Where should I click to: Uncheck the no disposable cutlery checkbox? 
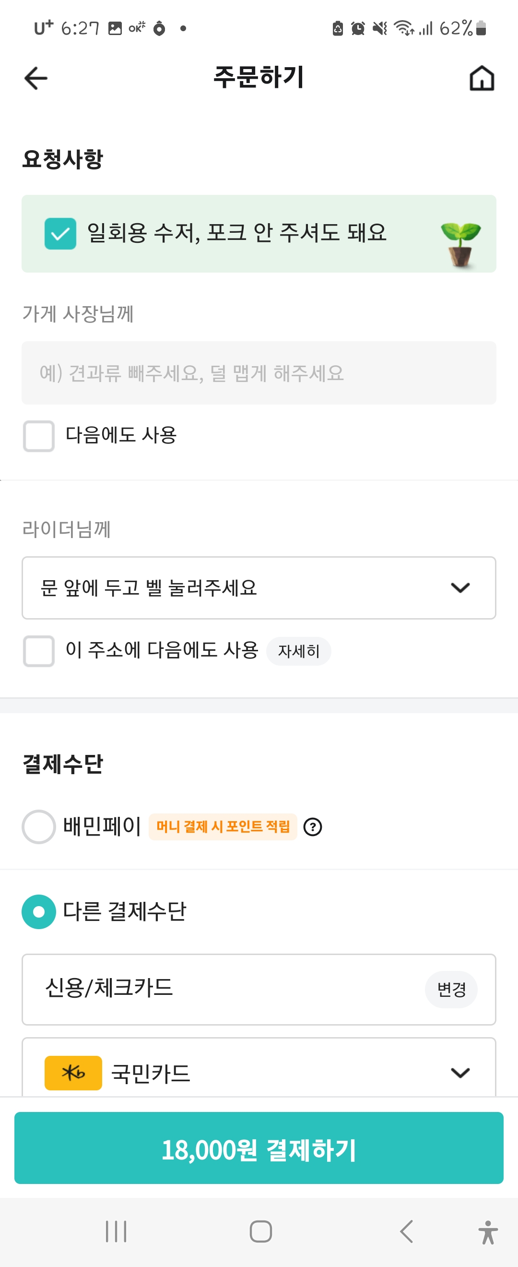click(x=60, y=234)
